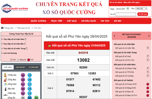Click the envelope icon in results header
The height and width of the screenshot is (99, 152).
(49, 46)
